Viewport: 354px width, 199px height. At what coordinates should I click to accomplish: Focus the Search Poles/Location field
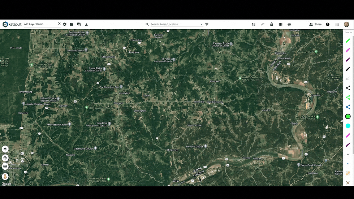click(175, 24)
